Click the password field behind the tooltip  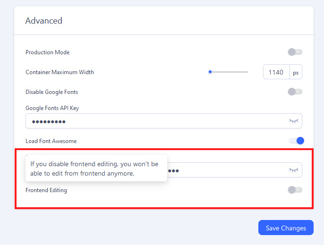tap(227, 170)
